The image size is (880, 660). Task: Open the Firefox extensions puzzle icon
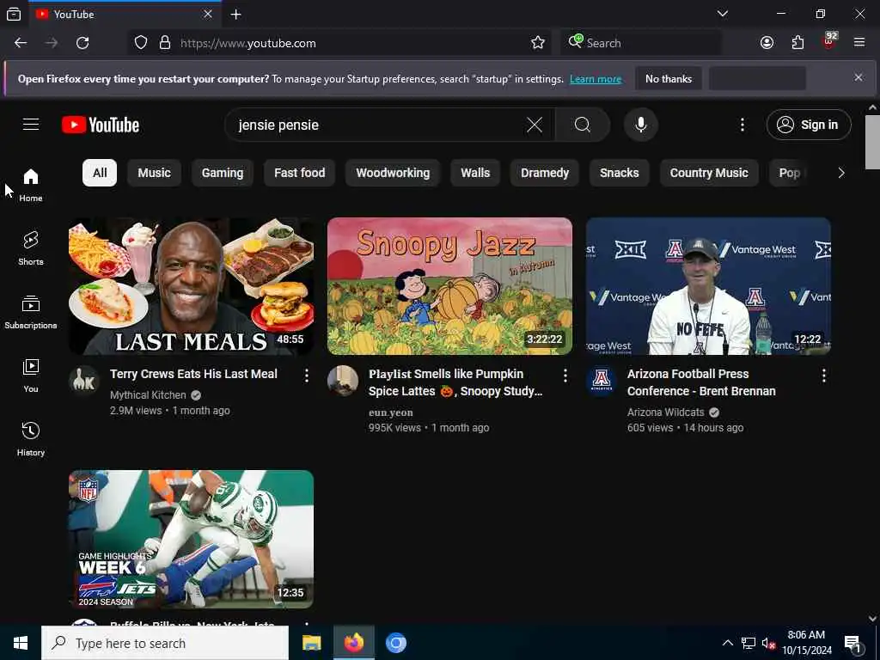pos(797,43)
